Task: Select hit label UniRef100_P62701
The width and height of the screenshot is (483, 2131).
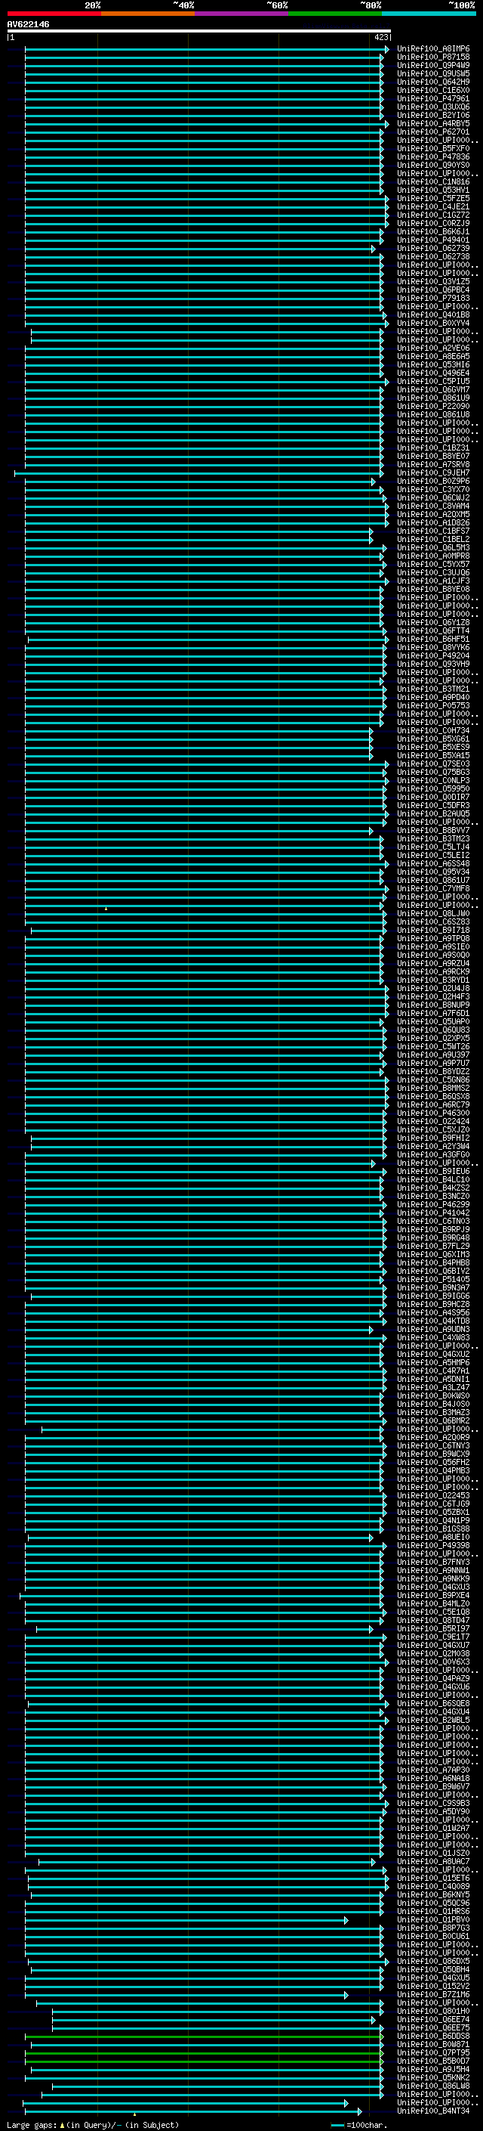Action: tap(433, 132)
